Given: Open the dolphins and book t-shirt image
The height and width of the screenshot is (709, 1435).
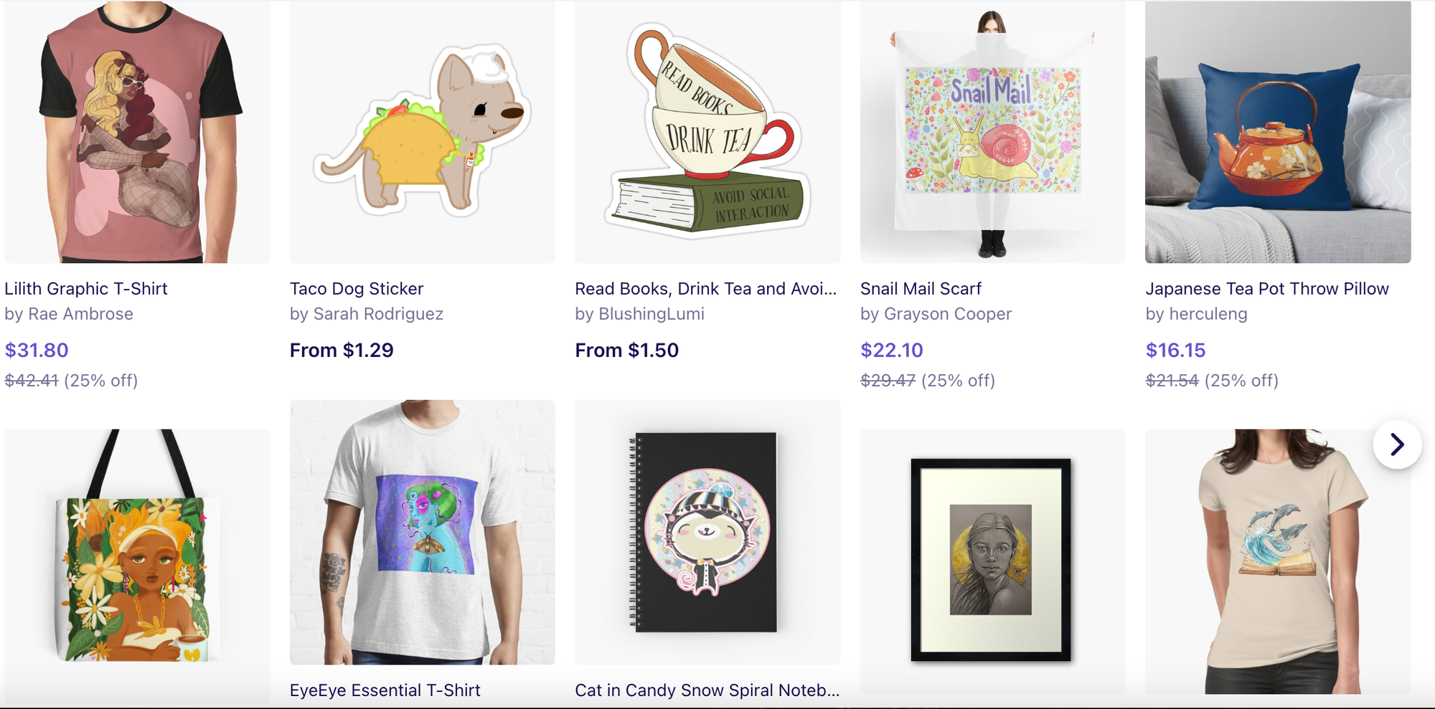Looking at the screenshot, I should (x=1278, y=561).
